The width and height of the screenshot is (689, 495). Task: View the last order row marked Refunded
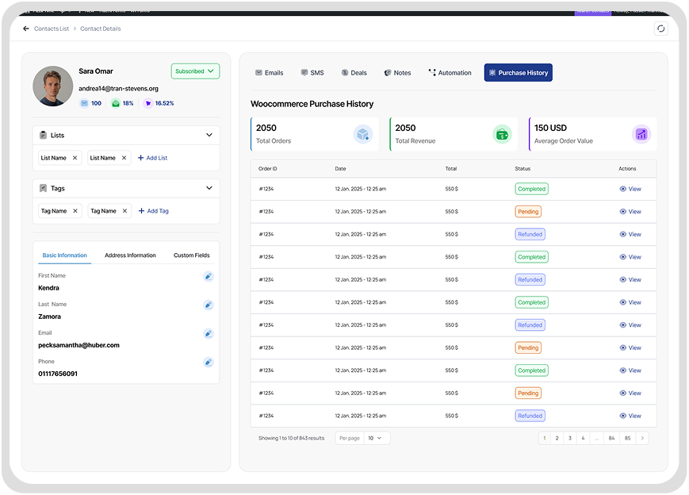click(x=630, y=416)
